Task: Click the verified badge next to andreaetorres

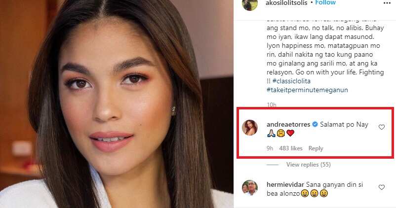Action: click(315, 124)
